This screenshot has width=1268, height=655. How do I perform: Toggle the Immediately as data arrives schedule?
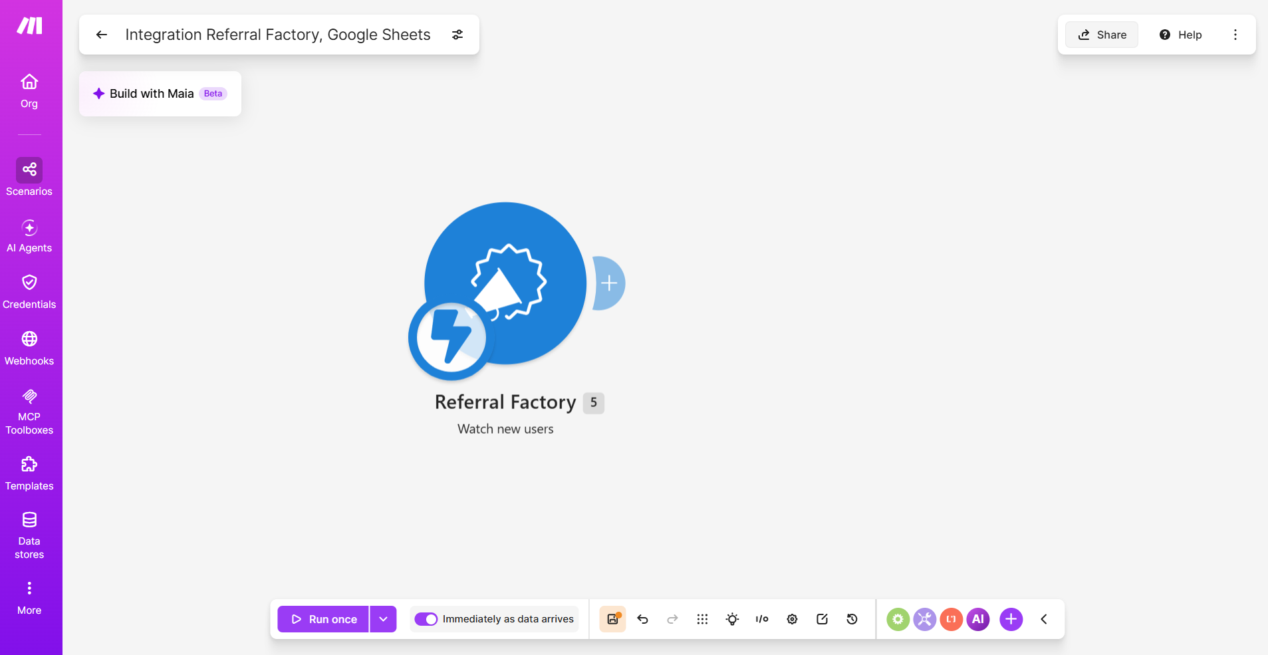(426, 619)
